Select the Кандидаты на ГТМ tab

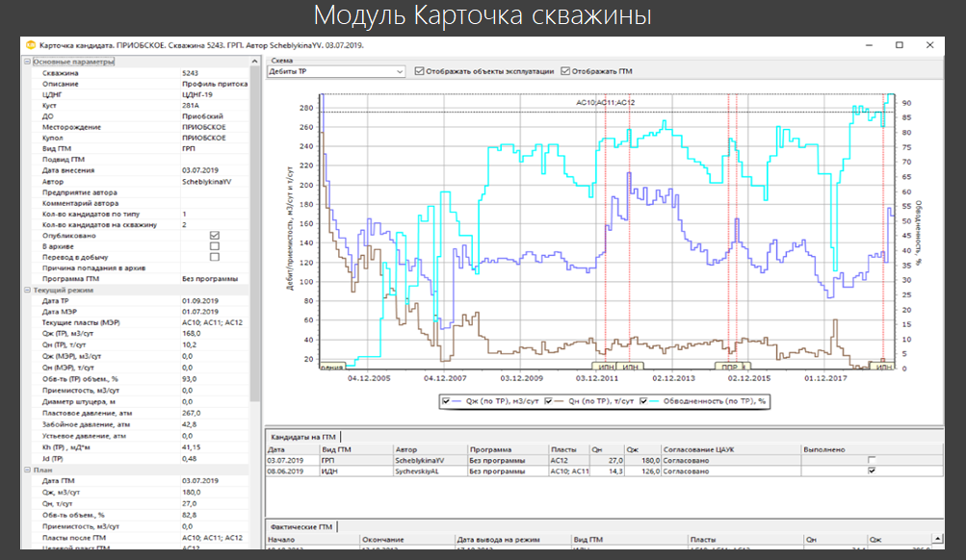pyautogui.click(x=303, y=437)
